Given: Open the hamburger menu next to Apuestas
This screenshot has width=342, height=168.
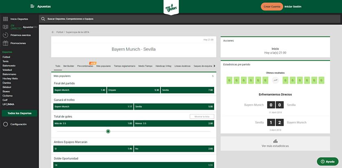Looking at the screenshot, I should (x=32, y=6).
